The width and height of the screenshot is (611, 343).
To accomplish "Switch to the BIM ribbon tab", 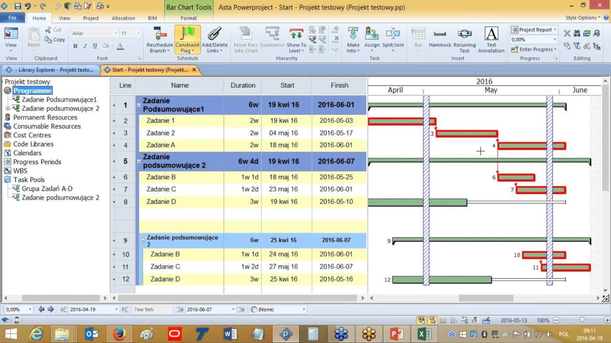I will click(152, 18).
